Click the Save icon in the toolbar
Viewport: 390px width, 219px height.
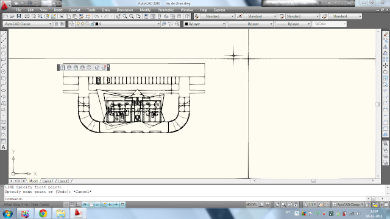tap(19, 16)
